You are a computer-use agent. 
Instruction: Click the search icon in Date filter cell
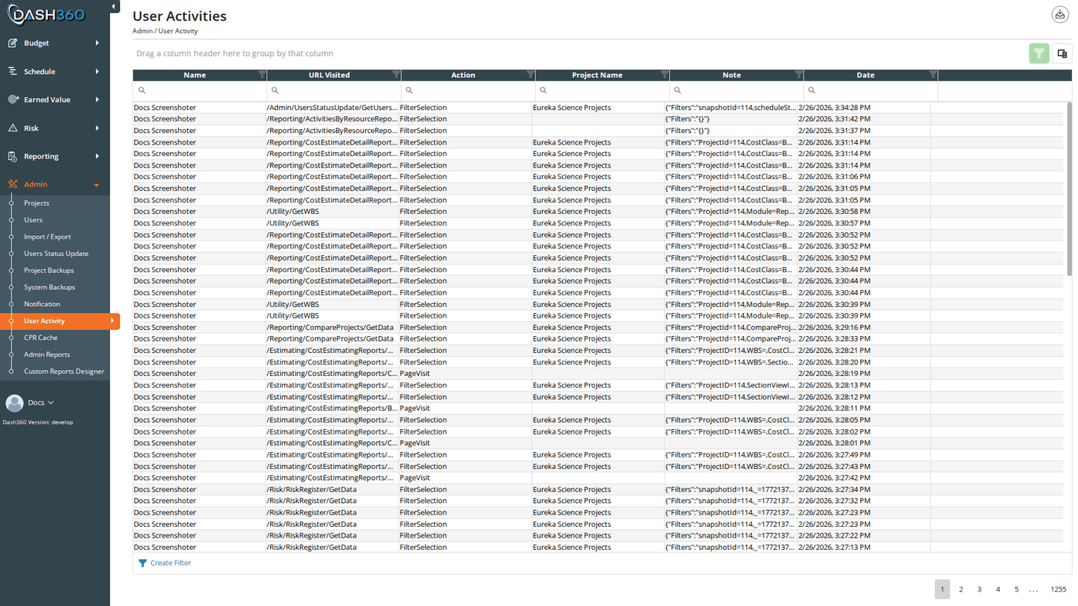click(x=812, y=91)
